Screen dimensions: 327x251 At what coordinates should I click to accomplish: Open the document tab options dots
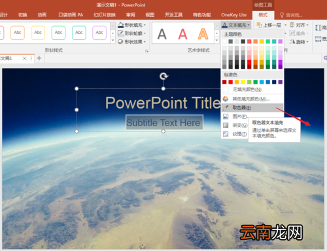pos(31,58)
